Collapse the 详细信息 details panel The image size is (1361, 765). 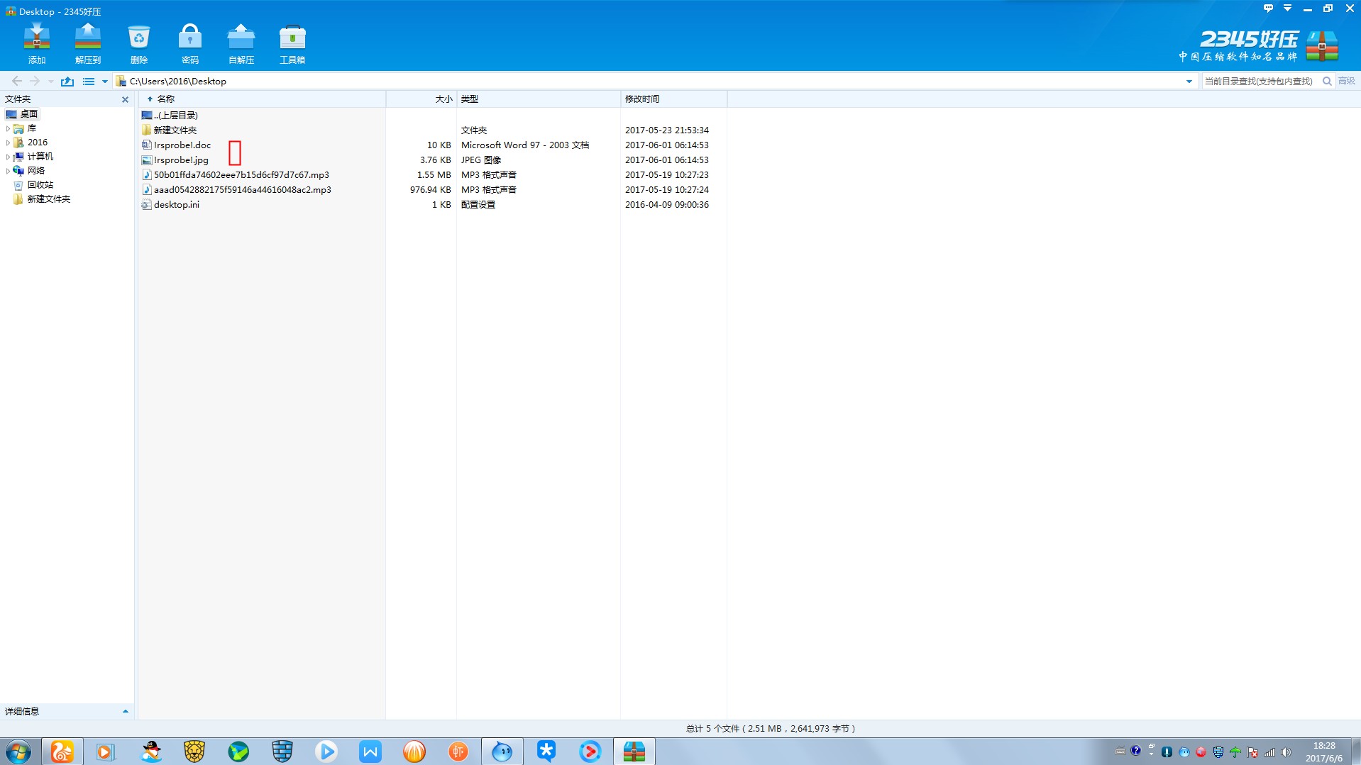tap(126, 711)
